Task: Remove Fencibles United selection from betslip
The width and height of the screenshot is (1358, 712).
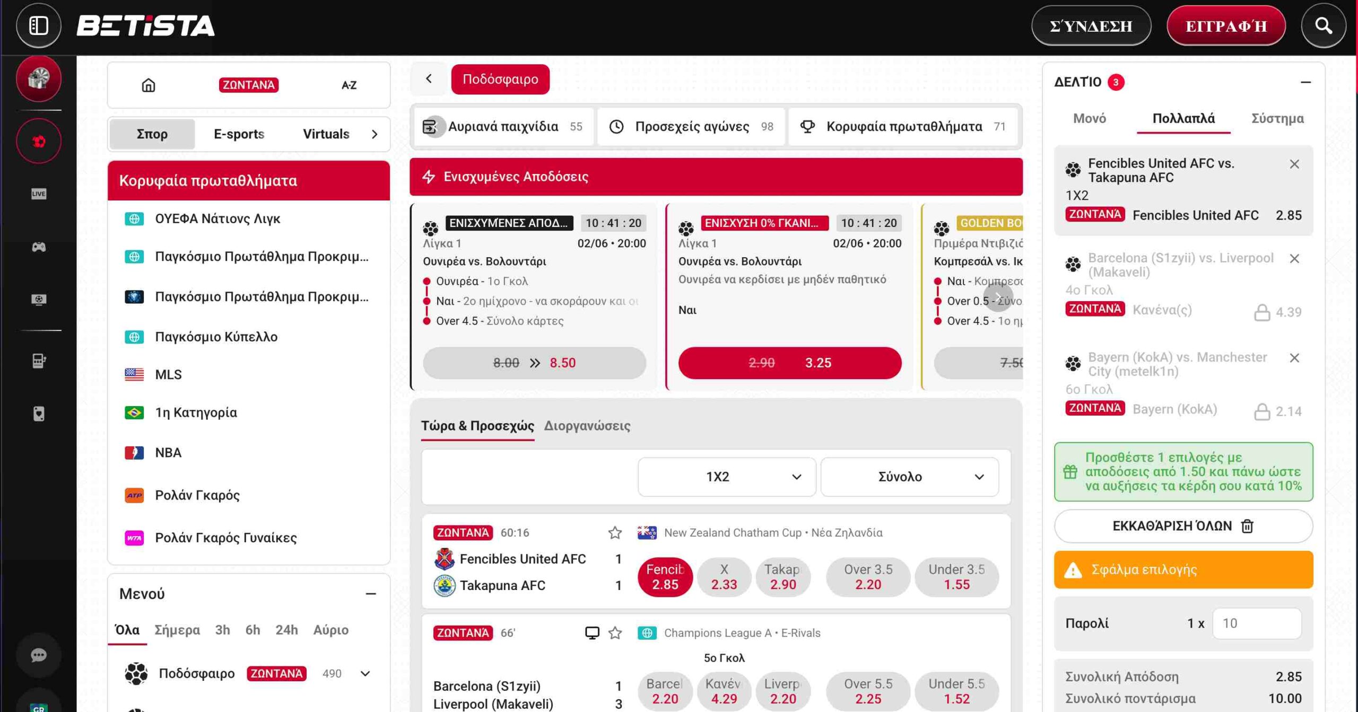Action: (x=1294, y=164)
